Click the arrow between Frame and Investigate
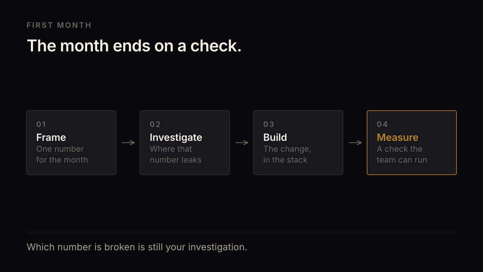The image size is (483, 272). pyautogui.click(x=128, y=143)
